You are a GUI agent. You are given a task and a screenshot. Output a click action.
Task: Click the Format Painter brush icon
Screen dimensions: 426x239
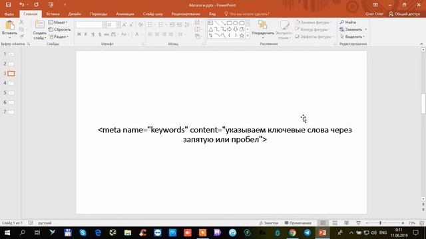coord(21,37)
